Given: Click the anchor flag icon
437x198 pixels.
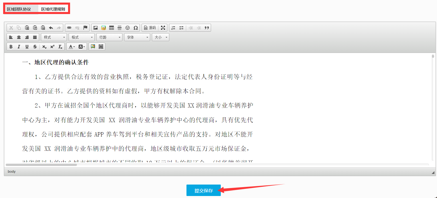Looking at the screenshot, I should coord(85,28).
